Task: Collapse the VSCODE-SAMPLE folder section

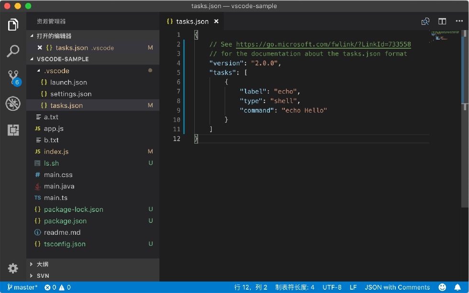Action: pyautogui.click(x=93, y=59)
